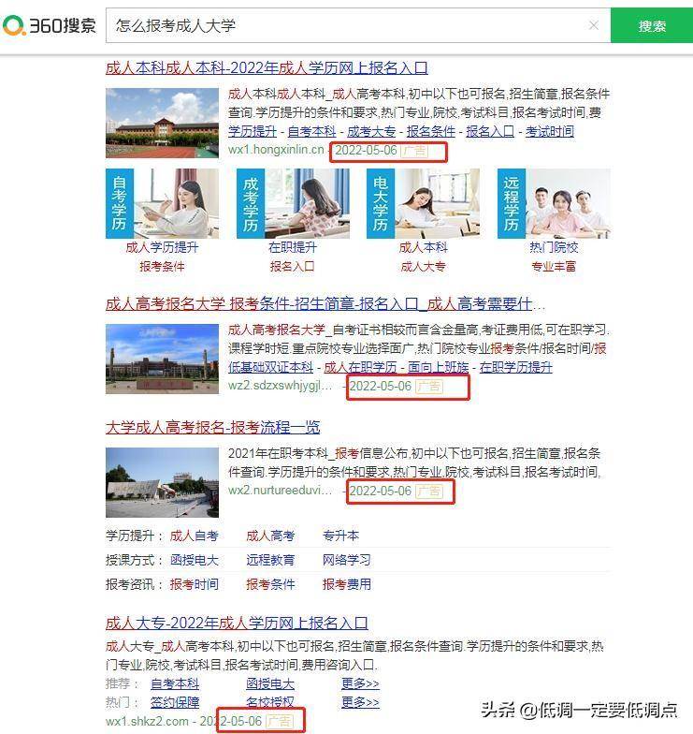Follow the 学历提升 sublink in the first result
The width and height of the screenshot is (693, 734).
[x=253, y=131]
